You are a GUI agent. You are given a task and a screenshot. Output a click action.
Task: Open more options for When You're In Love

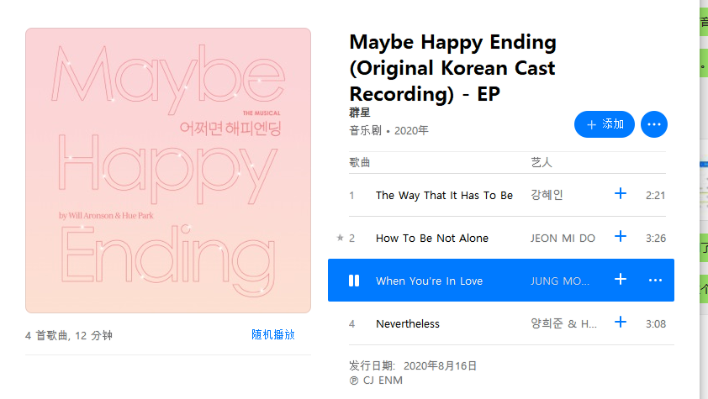pyautogui.click(x=655, y=281)
